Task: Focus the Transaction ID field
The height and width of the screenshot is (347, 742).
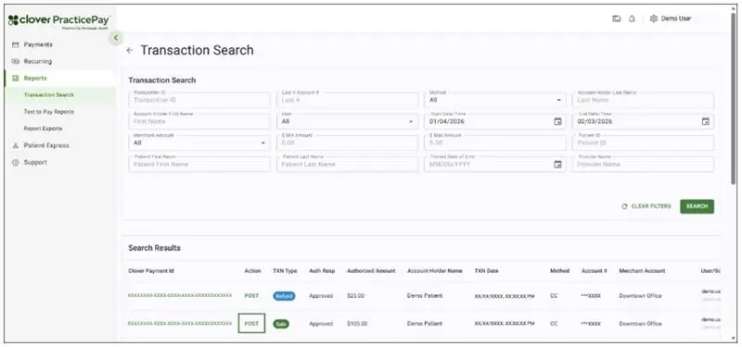Action: point(199,100)
